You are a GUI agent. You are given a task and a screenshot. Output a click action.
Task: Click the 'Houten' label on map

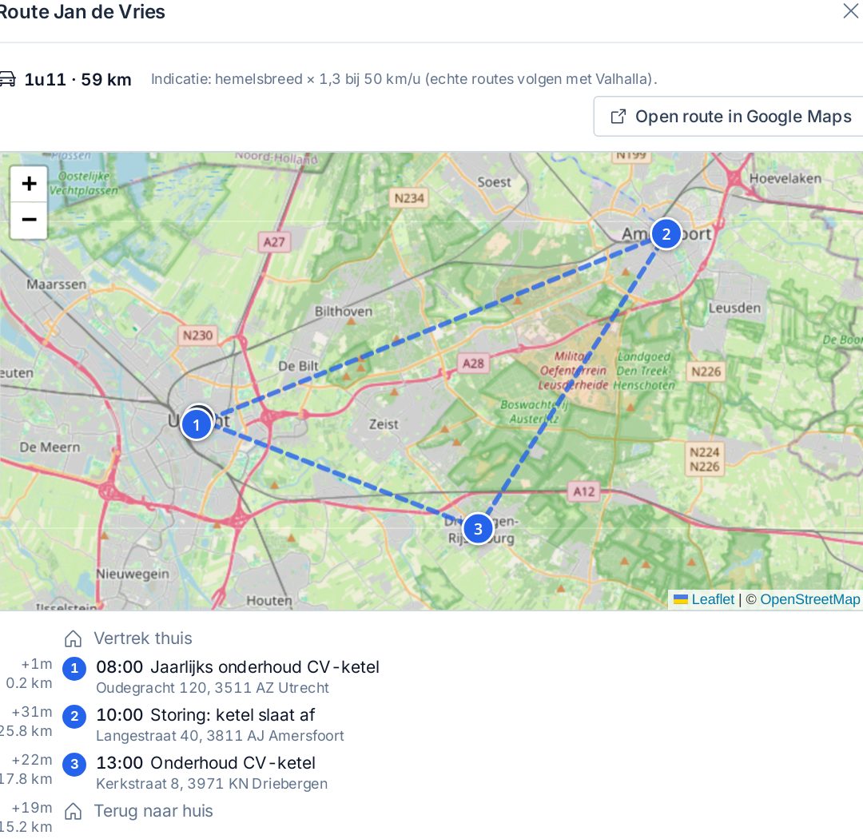269,601
